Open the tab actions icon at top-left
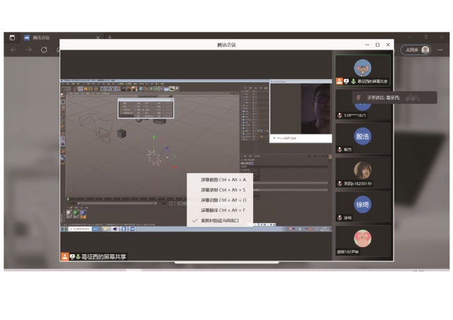The height and width of the screenshot is (320, 453). pos(12,37)
